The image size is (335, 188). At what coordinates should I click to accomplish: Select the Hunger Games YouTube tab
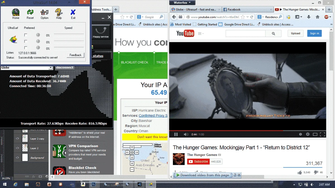click(299, 9)
